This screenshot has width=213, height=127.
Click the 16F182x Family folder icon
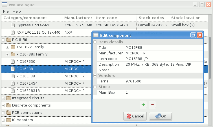13,47
